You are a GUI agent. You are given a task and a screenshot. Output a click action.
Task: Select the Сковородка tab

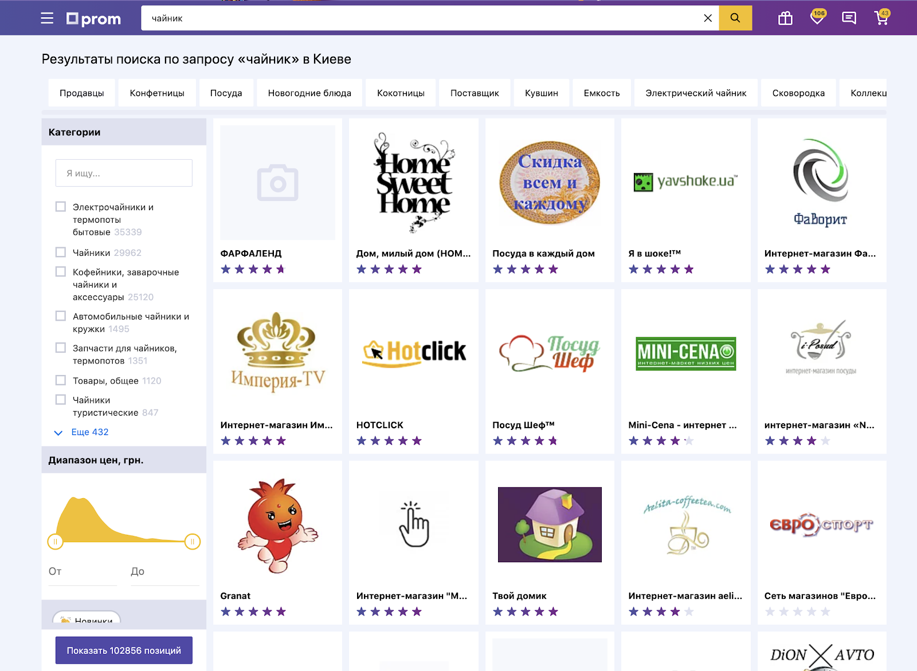point(798,93)
